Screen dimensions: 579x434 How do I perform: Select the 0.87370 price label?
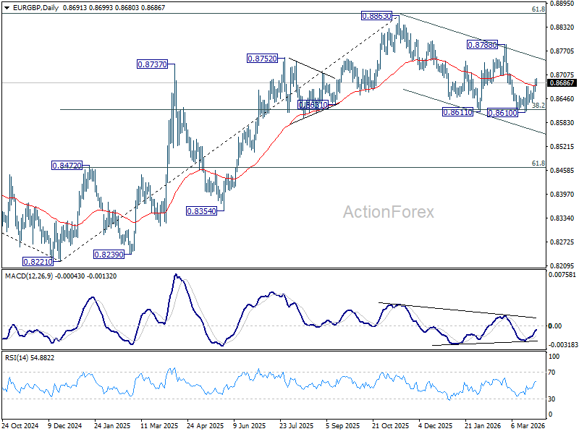point(152,64)
